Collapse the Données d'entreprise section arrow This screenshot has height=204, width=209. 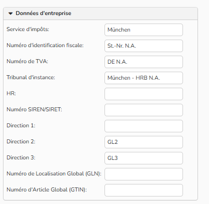pyautogui.click(x=10, y=14)
